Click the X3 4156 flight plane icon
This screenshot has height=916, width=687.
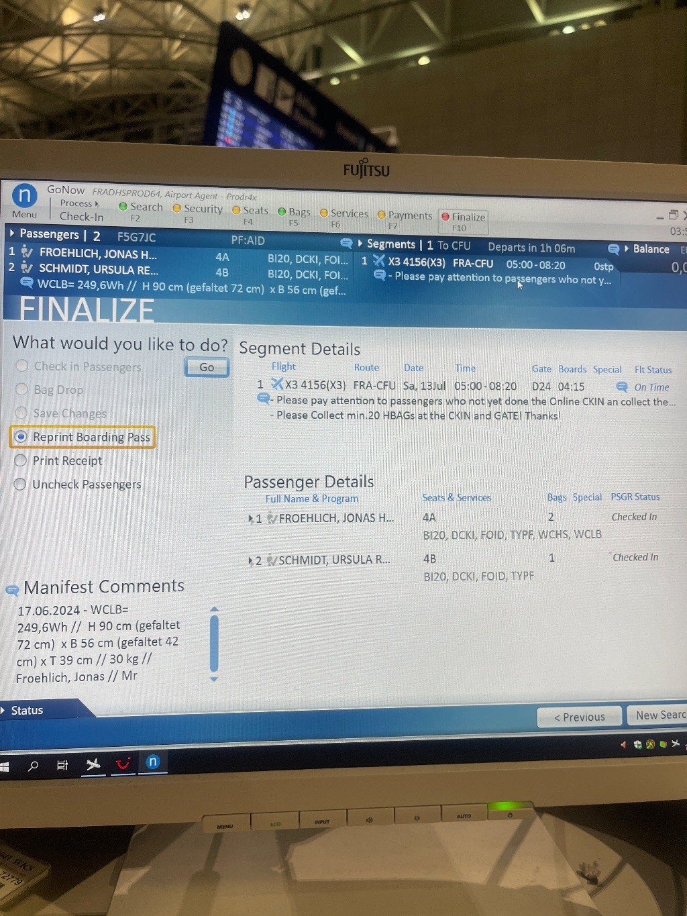click(277, 384)
